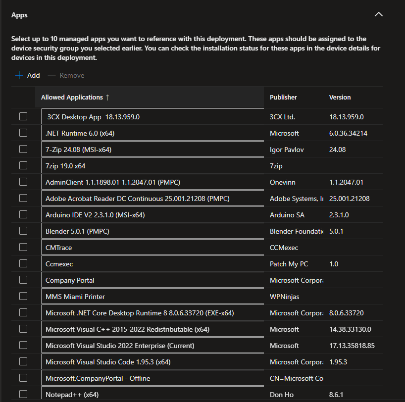Click version value '6.0.36.34214'
405x402 pixels.
[348, 133]
